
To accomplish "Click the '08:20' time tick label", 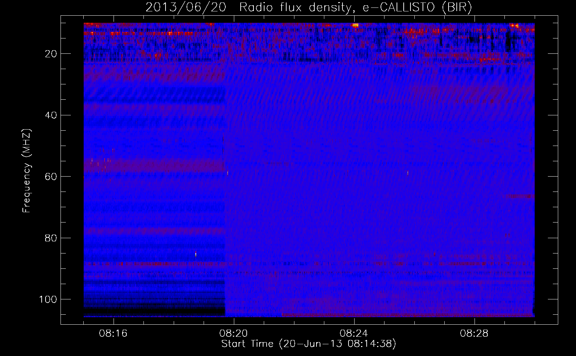I will (234, 334).
